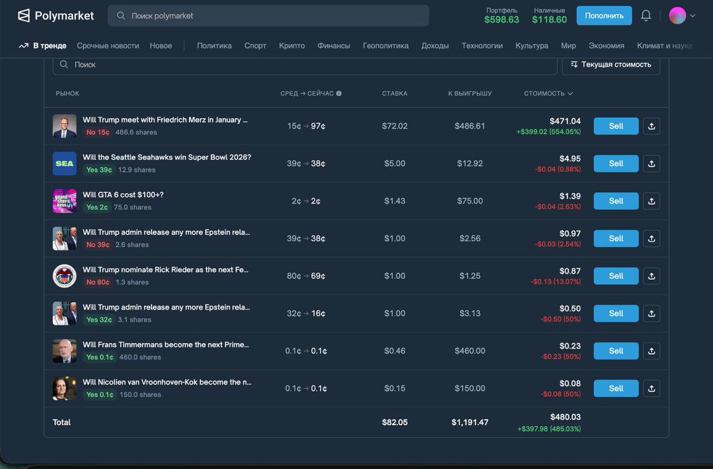Open the Frans Timmermans Prime market title
The image size is (713, 469).
pos(166,344)
